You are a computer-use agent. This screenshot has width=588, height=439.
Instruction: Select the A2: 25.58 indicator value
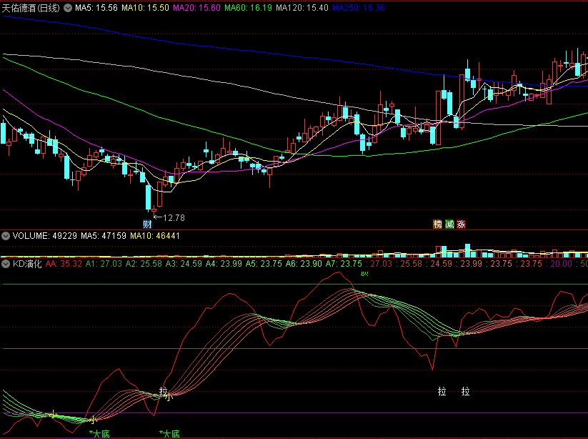[144, 264]
